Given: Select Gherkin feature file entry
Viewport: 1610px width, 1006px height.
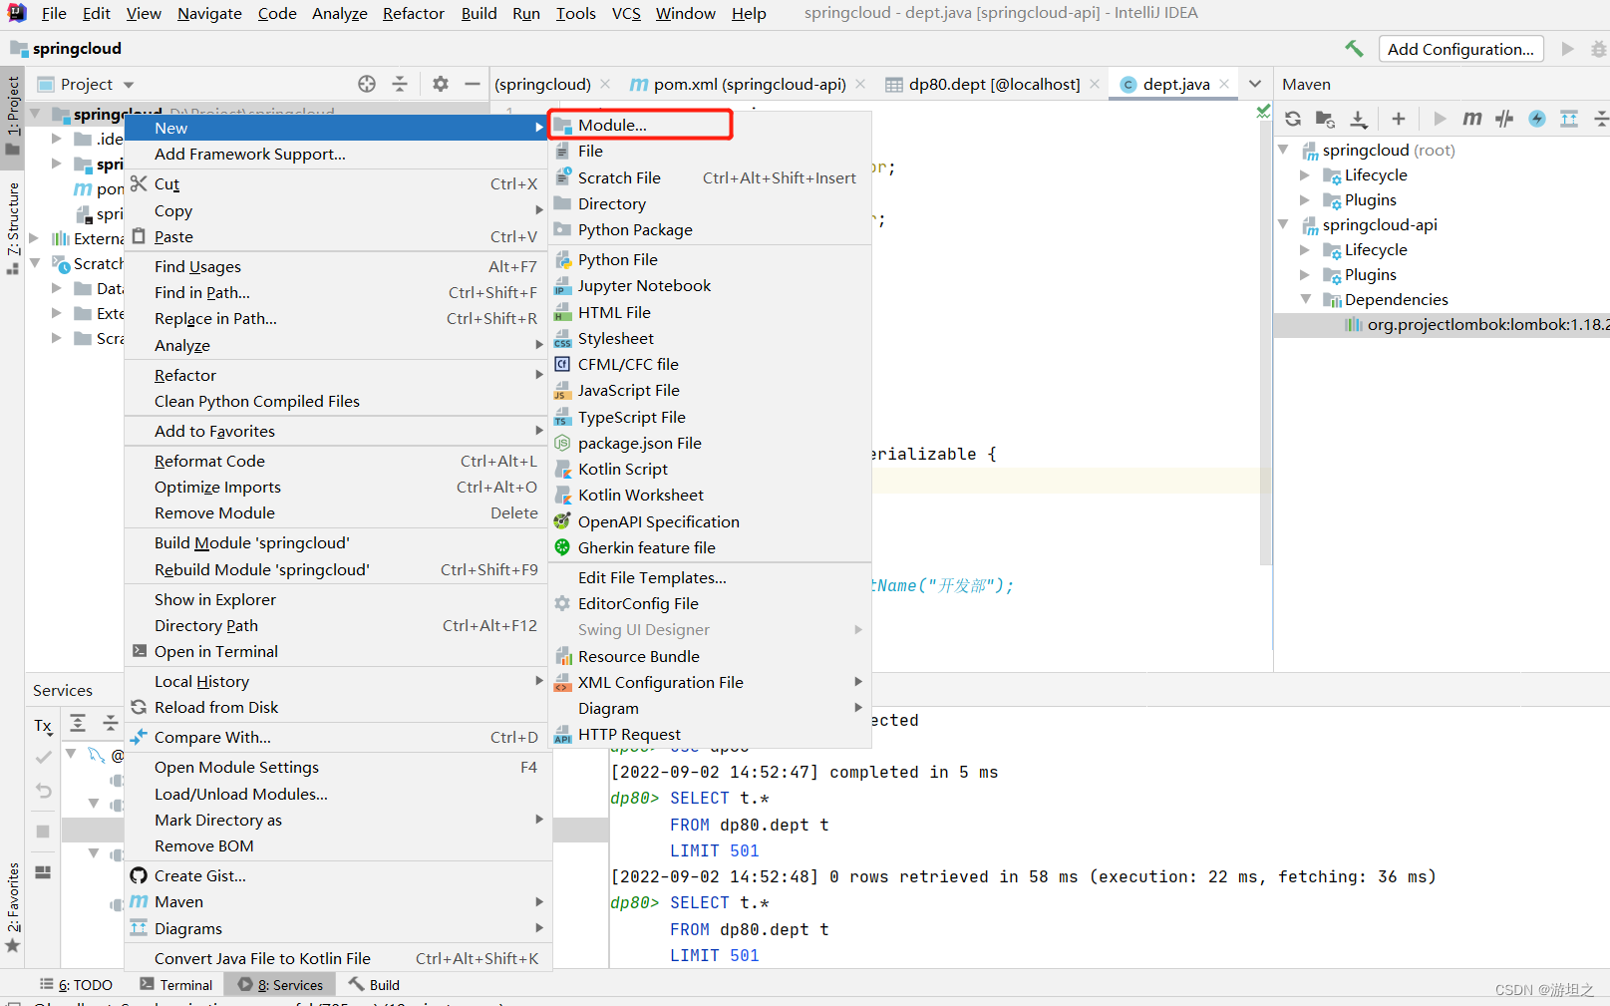Looking at the screenshot, I should coord(710,547).
